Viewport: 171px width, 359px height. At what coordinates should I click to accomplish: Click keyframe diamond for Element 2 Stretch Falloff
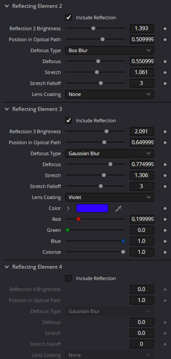pyautogui.click(x=165, y=83)
